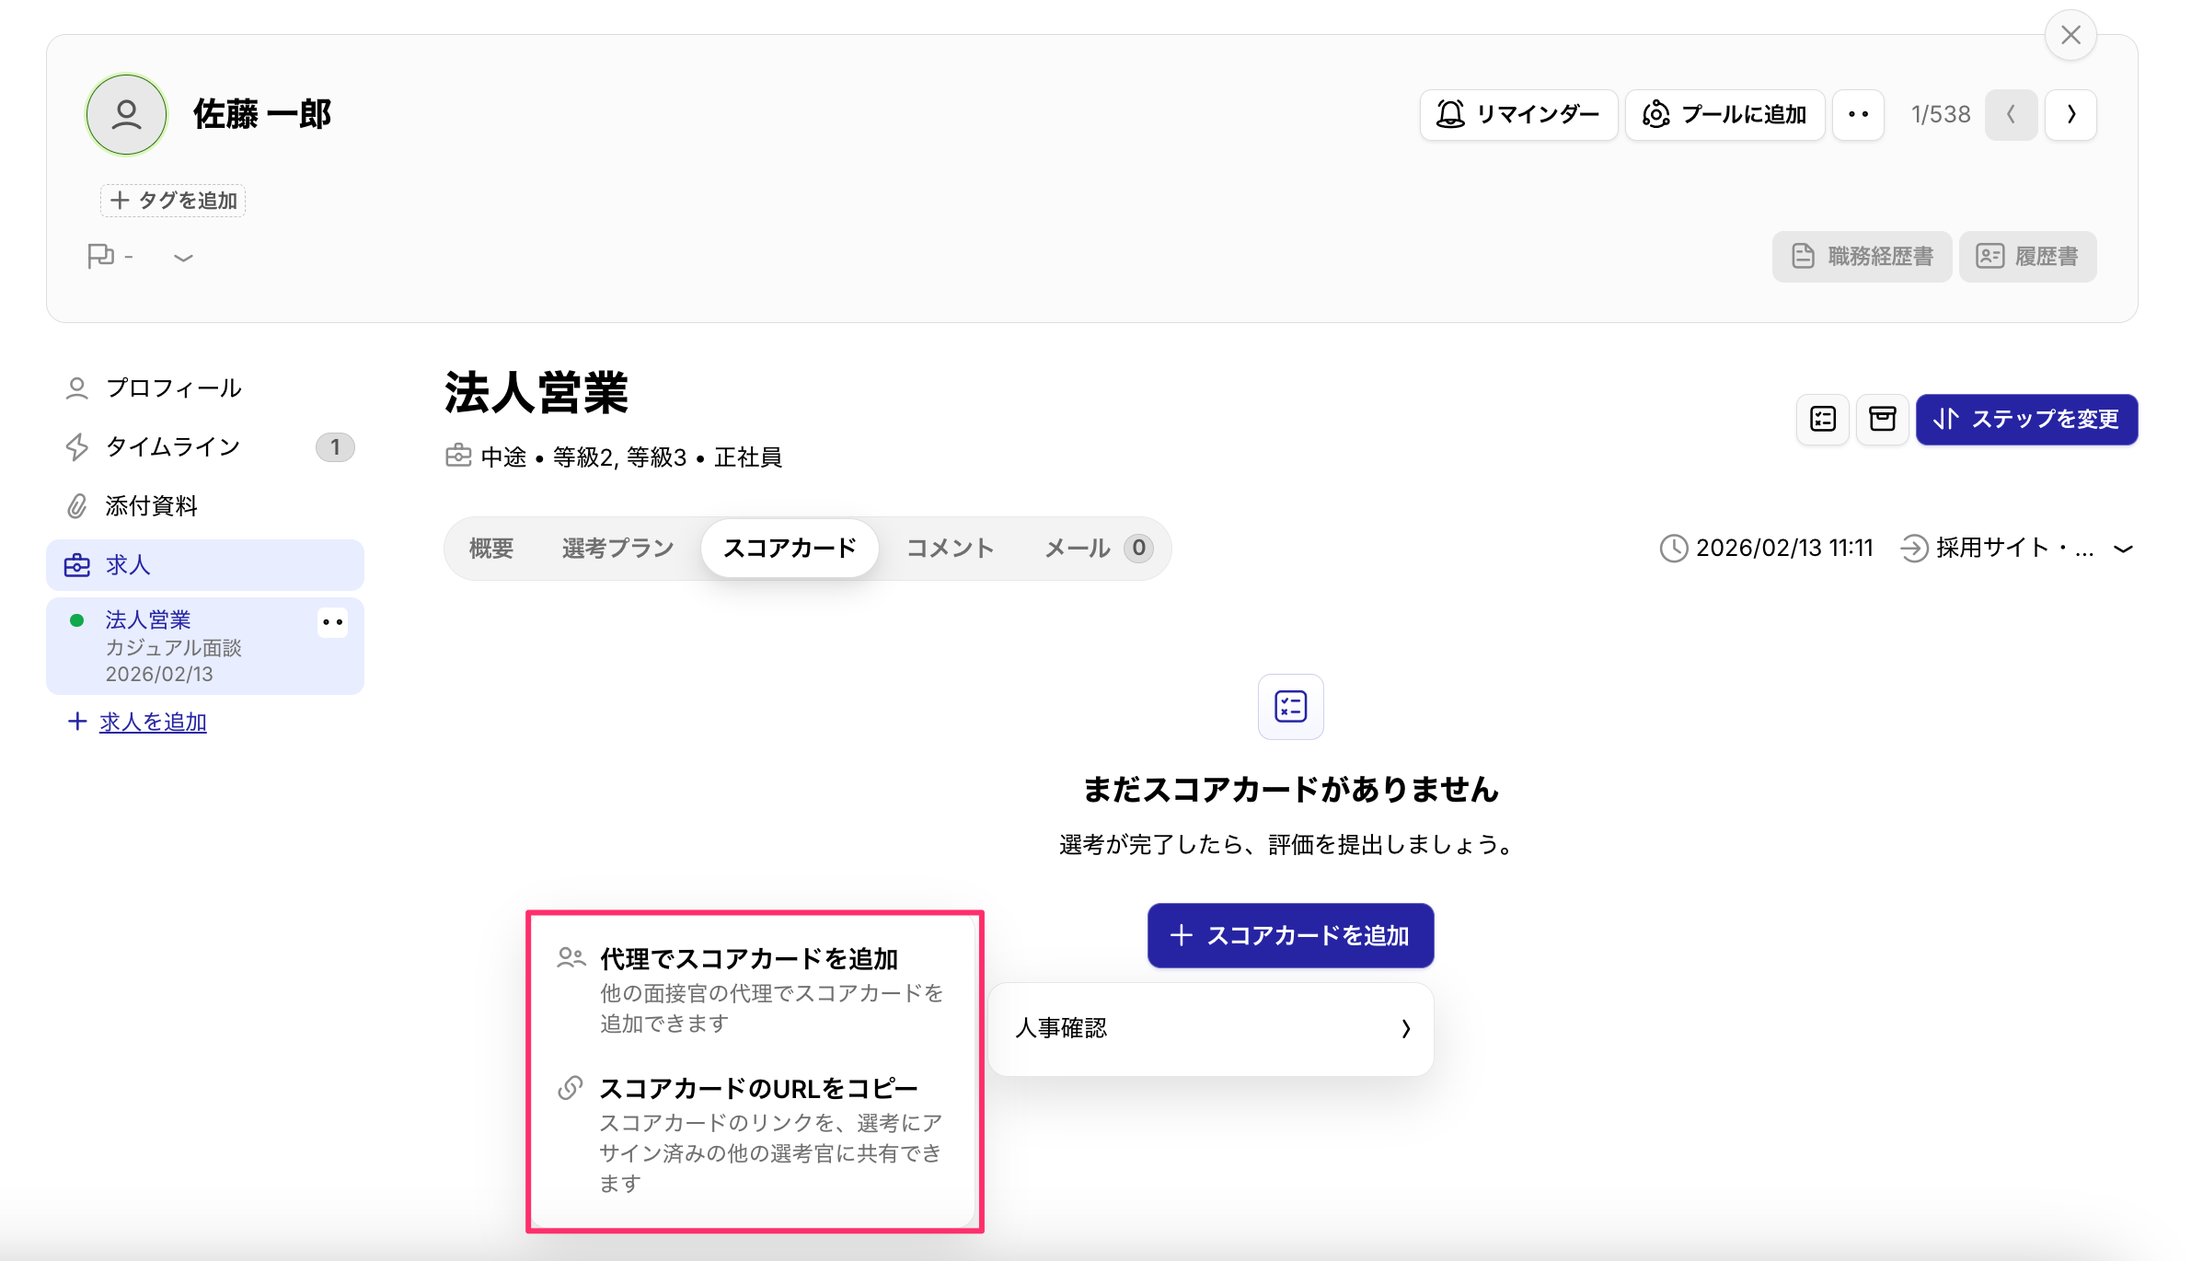
Task: Expand the 採用サイト source details chevron
Action: pos(2123,549)
